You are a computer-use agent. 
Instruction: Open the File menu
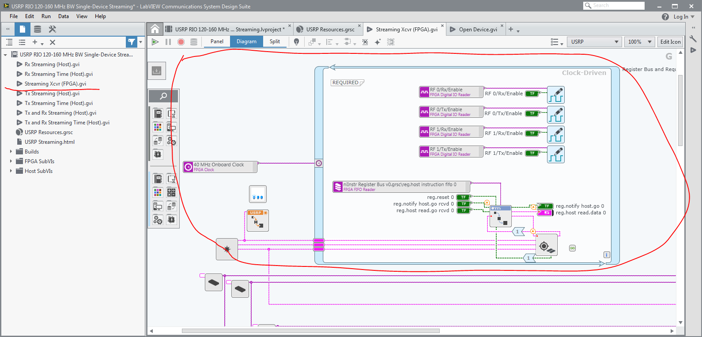(14, 16)
